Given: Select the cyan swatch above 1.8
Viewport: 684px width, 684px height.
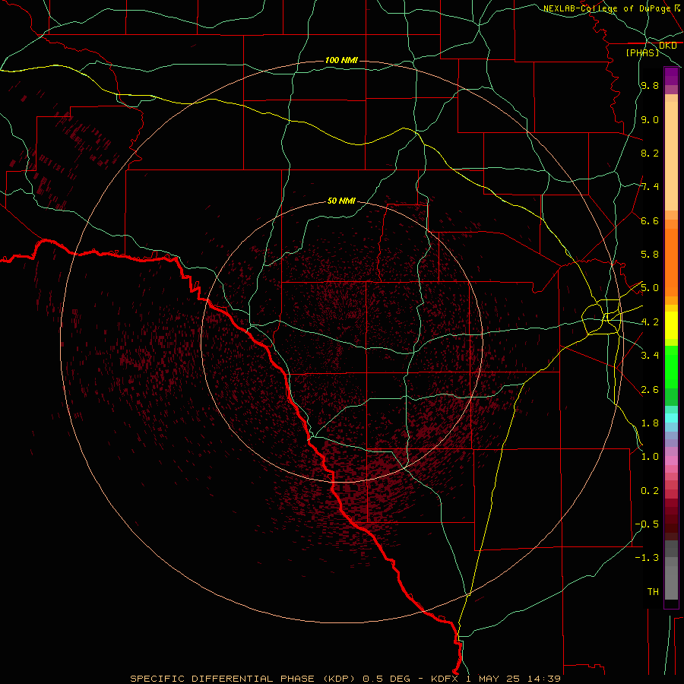Looking at the screenshot, I should tap(671, 418).
